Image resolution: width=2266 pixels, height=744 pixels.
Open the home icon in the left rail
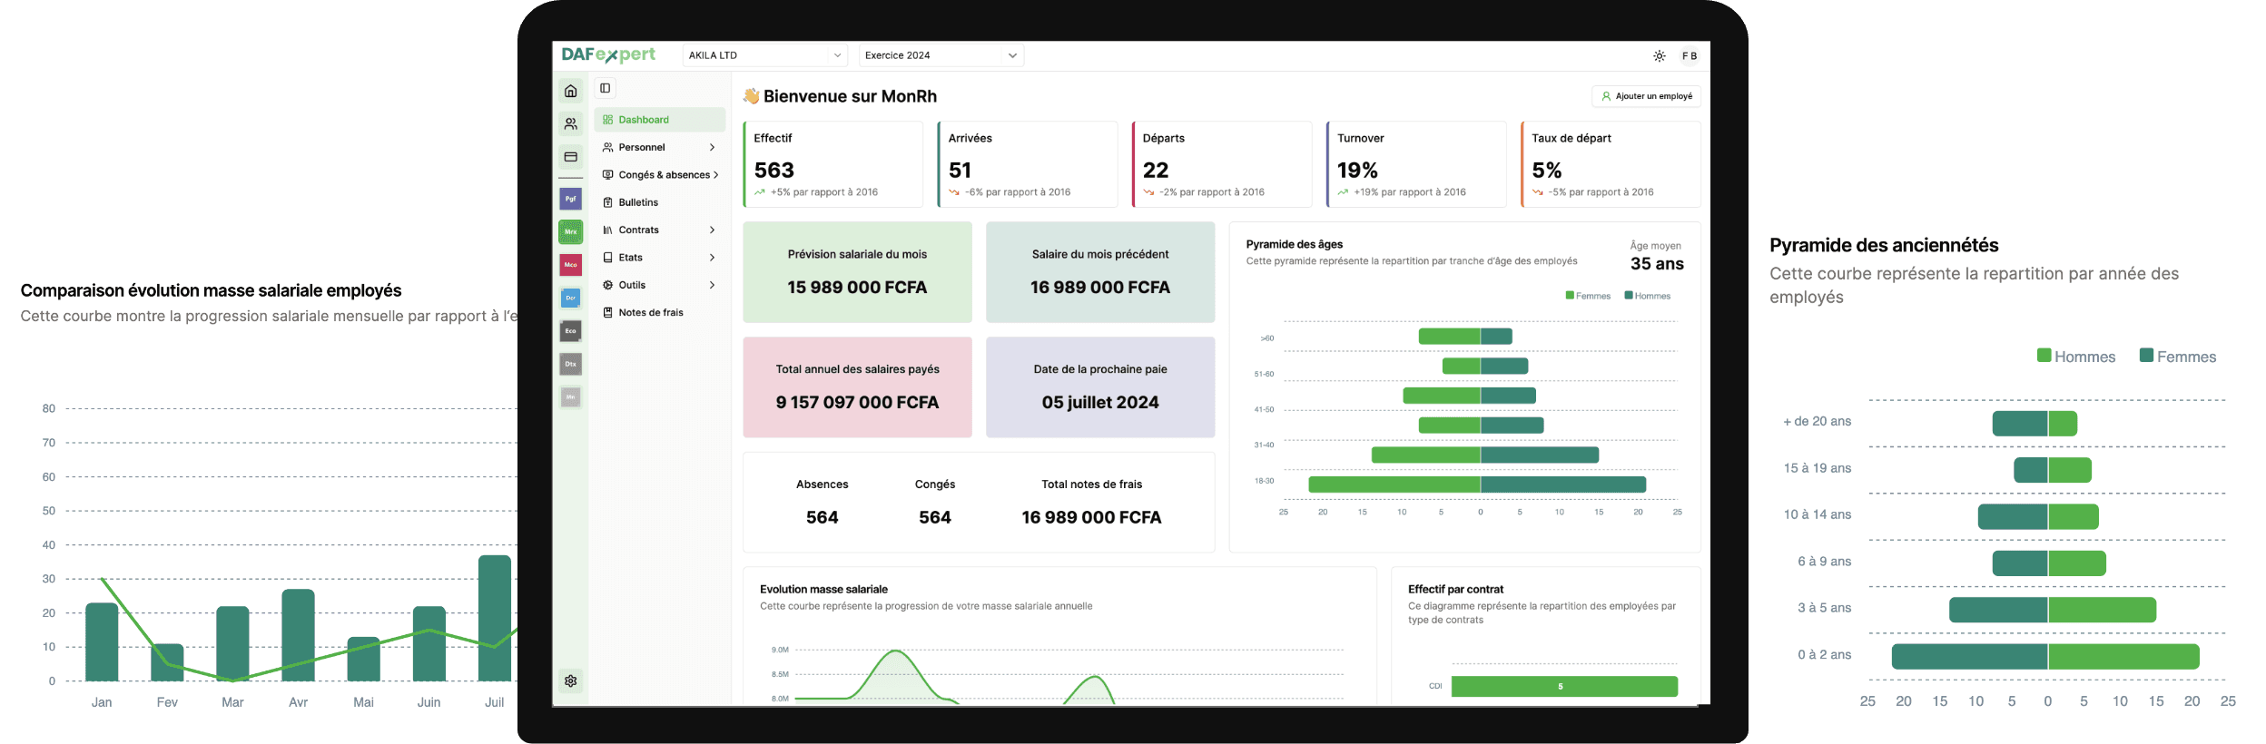point(570,91)
